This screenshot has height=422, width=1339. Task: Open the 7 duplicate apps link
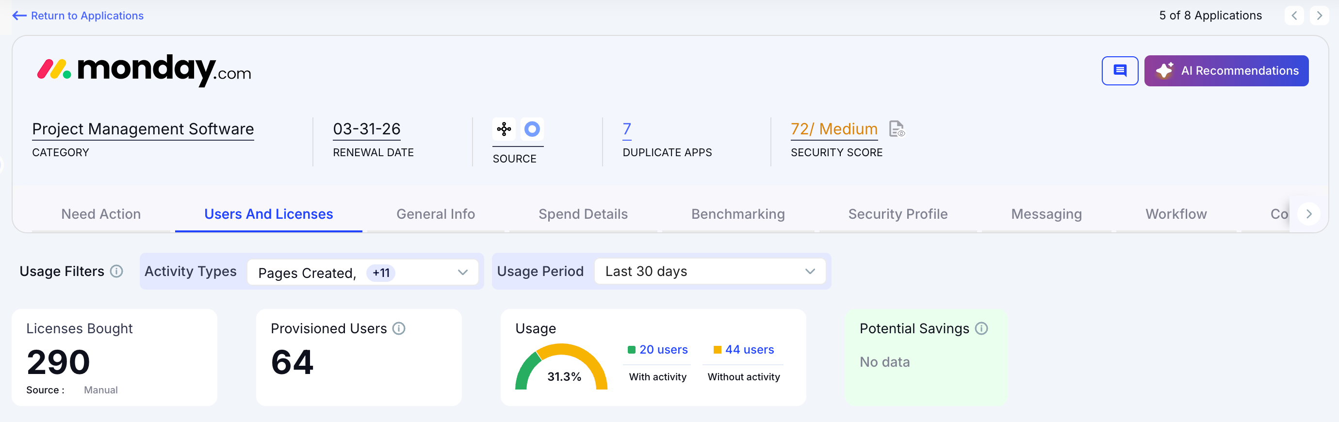[627, 129]
